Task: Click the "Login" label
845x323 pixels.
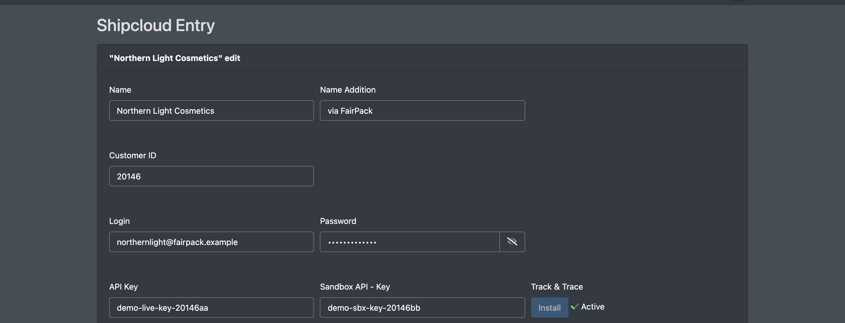Action: [x=119, y=221]
